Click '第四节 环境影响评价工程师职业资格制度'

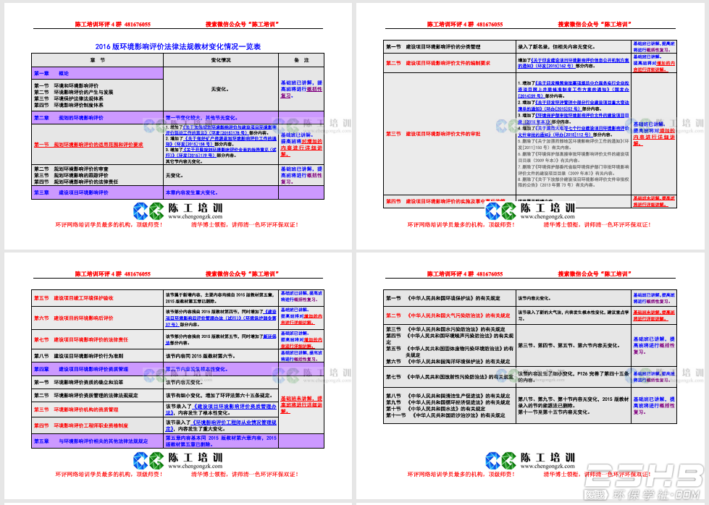point(81,425)
